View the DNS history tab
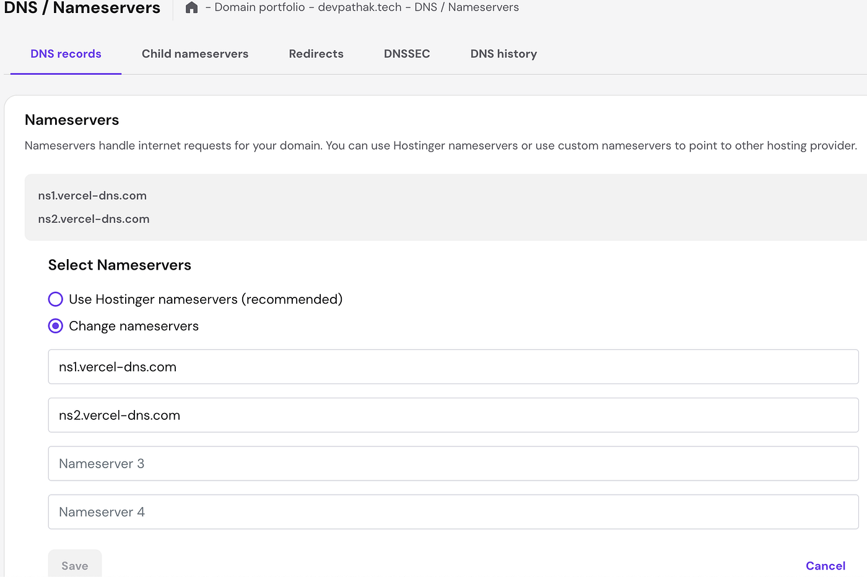Screen dimensions: 867x577 [503, 54]
